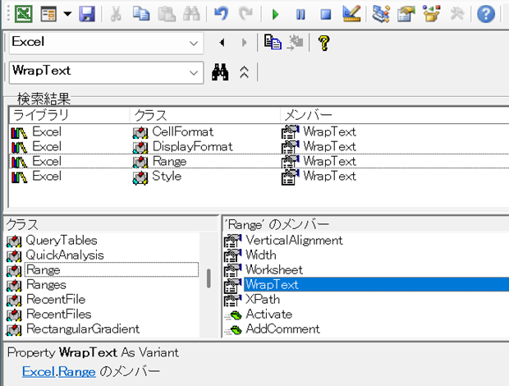Click the Copy icon in main toolbar
The height and width of the screenshot is (386, 509).
coord(141,14)
